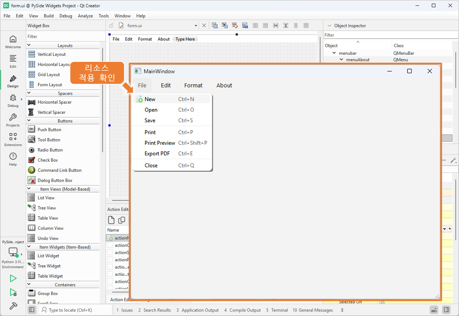Open the Issues output pane
Image resolution: width=459 pixels, height=316 pixels.
coord(125,310)
